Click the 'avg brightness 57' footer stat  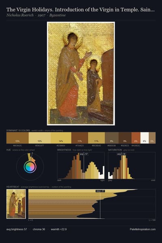pos(17,229)
